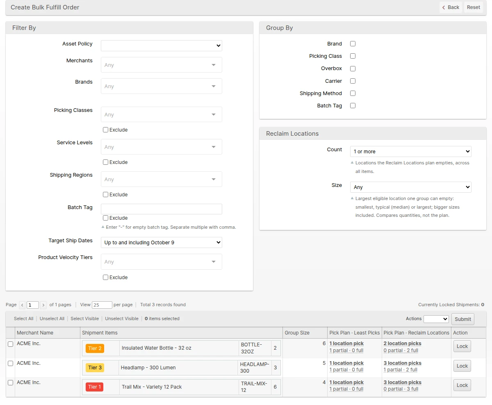Go to the previous page arrow
The height and width of the screenshot is (405, 492).
pos(22,305)
